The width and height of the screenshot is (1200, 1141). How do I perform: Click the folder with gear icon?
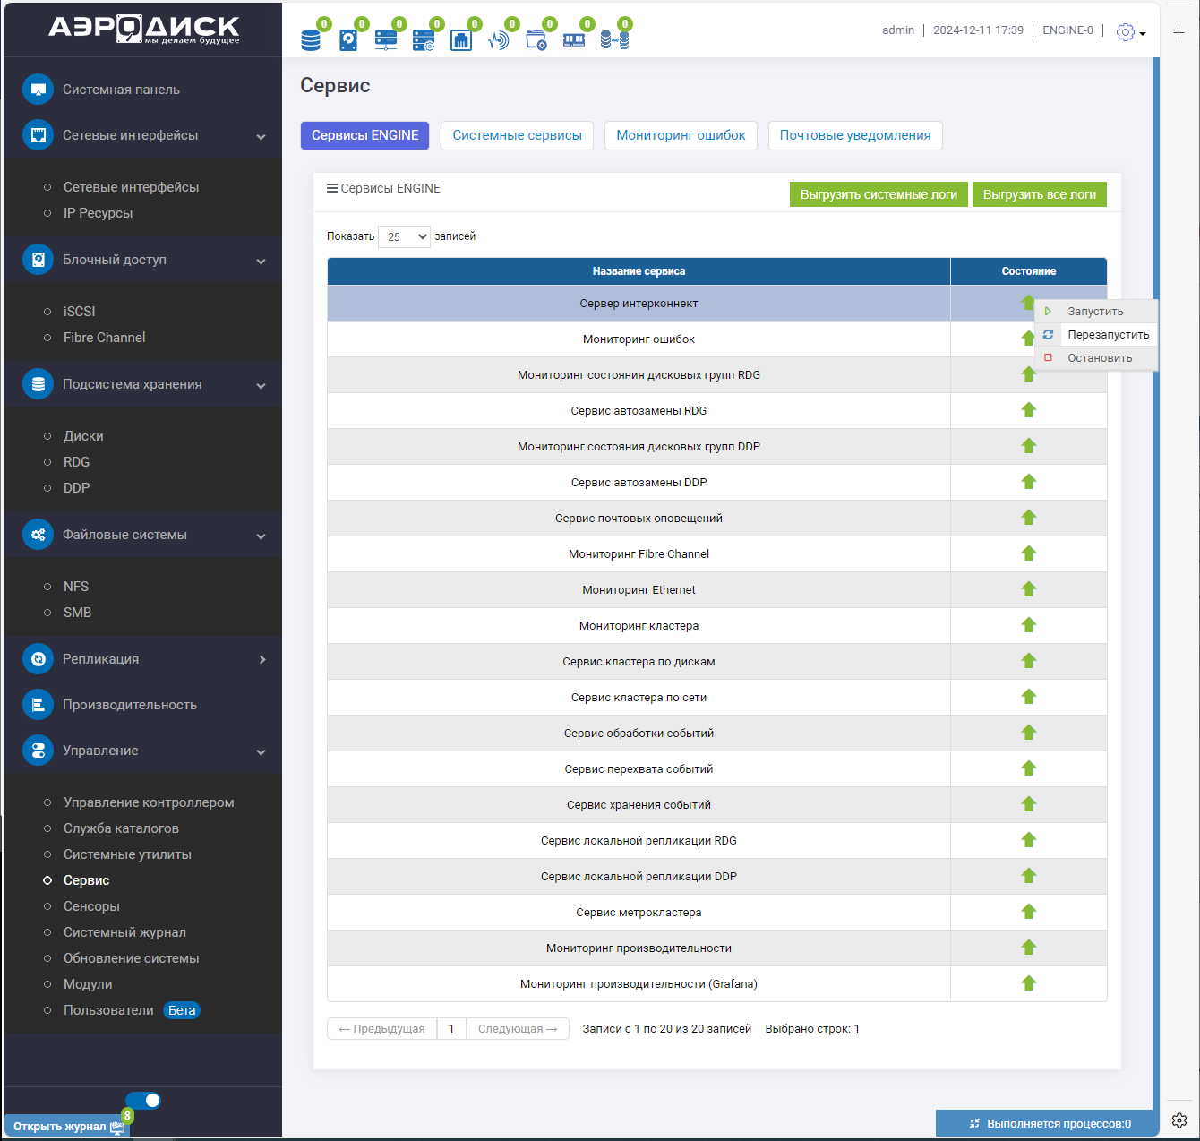(x=536, y=40)
